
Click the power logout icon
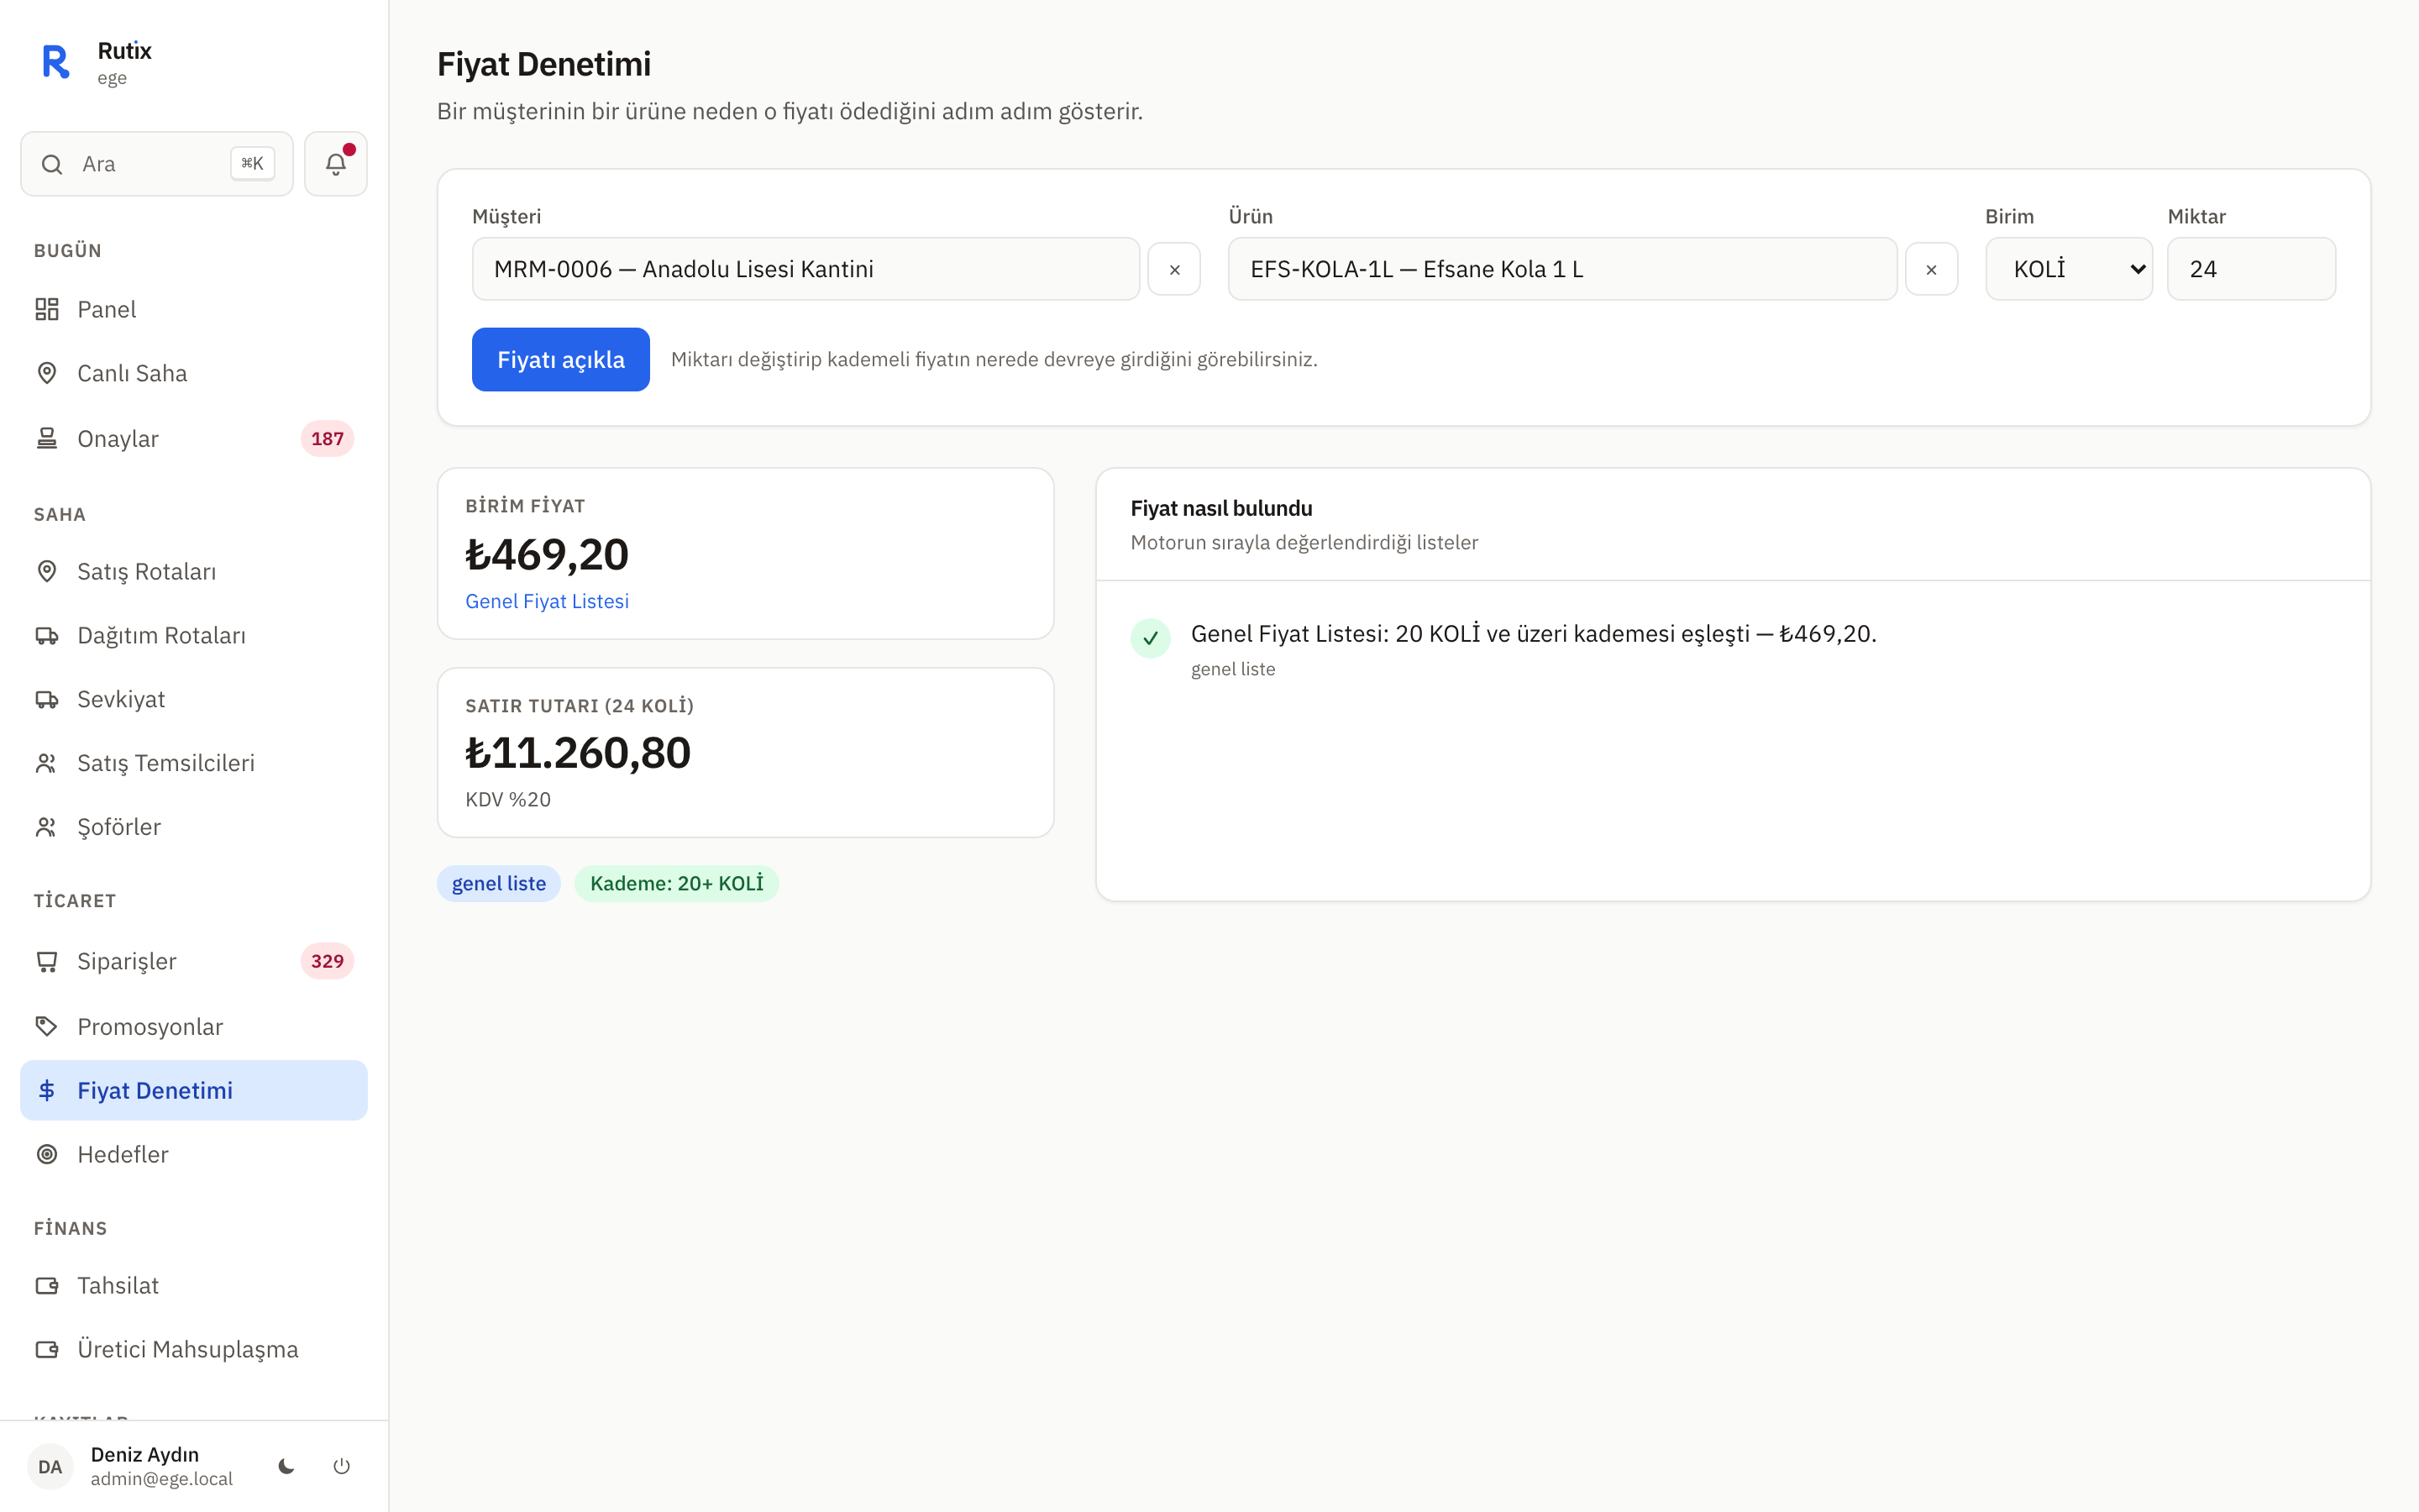click(x=342, y=1466)
